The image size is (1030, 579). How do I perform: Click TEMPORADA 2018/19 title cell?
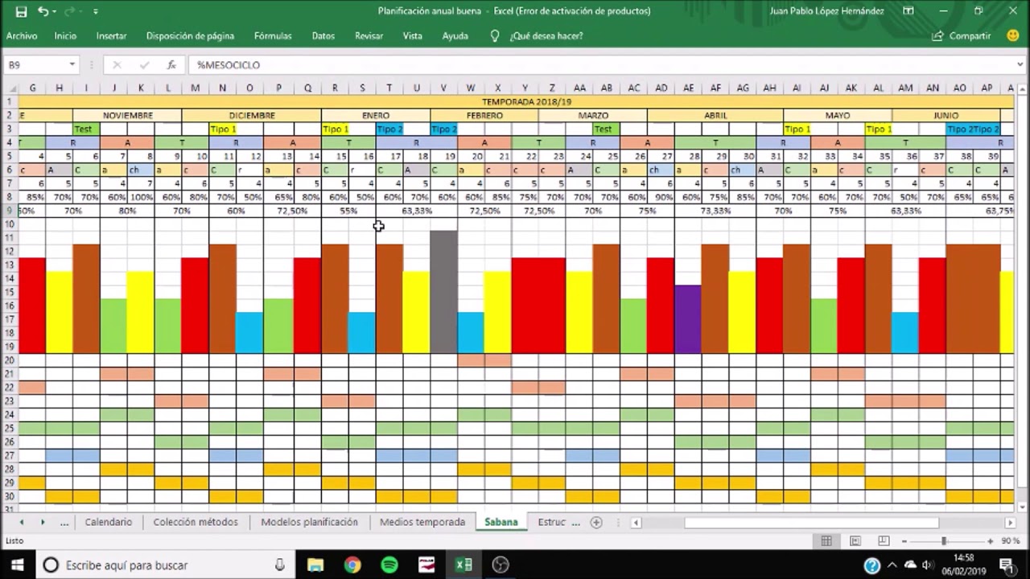pyautogui.click(x=526, y=101)
